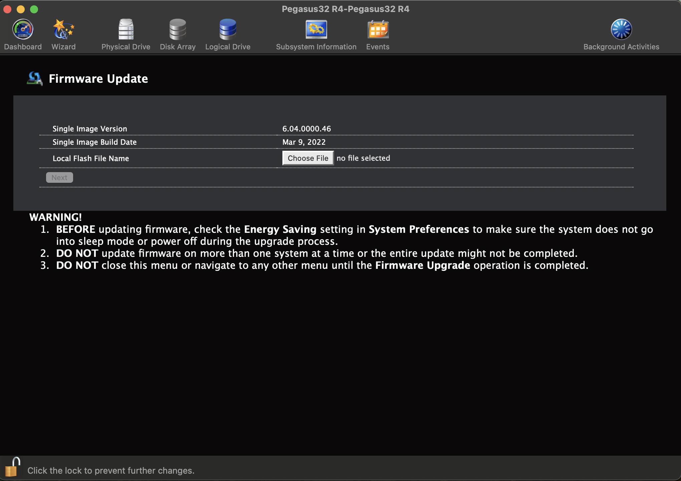Screen dimensions: 681x481
Task: Click the window title Pegasus32 R4-Pegasus32 R4
Action: [x=346, y=9]
